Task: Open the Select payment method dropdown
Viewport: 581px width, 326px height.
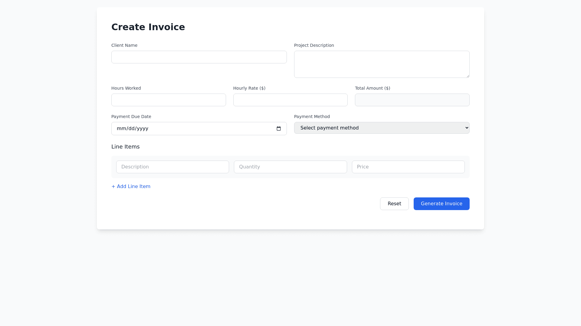Action: pyautogui.click(x=382, y=128)
